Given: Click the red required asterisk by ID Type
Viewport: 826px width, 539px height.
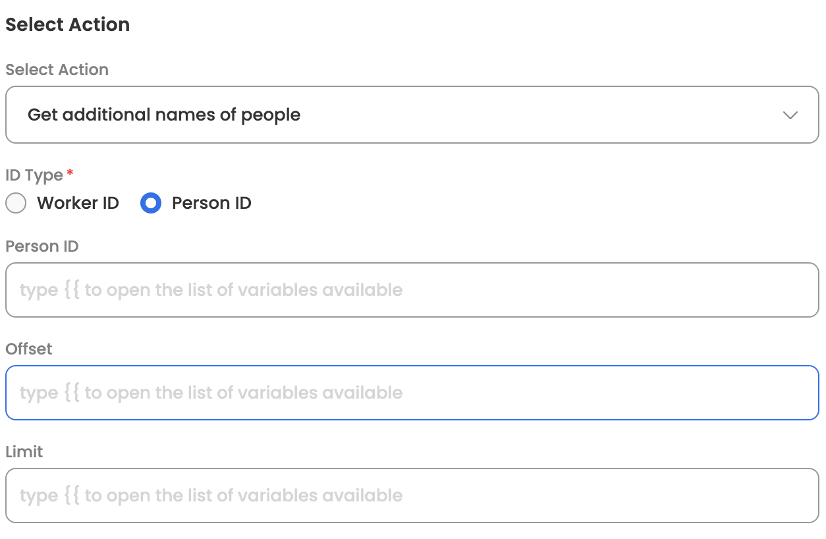Looking at the screenshot, I should coord(70,173).
